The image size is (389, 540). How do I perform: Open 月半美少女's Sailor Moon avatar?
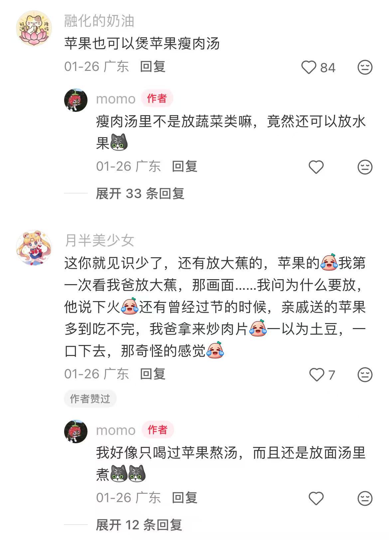[x=34, y=248]
